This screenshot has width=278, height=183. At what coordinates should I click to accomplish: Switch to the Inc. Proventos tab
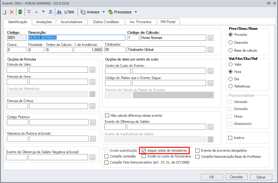tap(141, 22)
